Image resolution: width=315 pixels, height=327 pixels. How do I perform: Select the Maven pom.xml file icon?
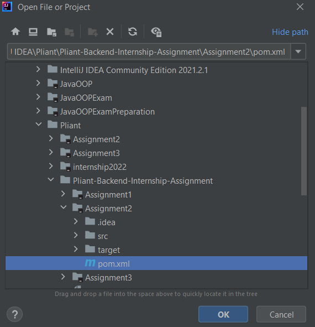(x=90, y=263)
